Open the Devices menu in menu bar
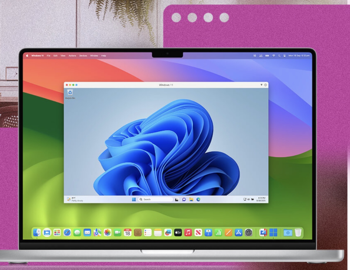 click(83, 56)
